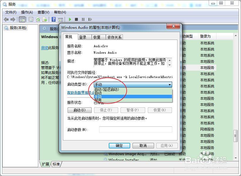Image resolution: width=241 pixels, height=176 pixels.
Task: Switch to the 恢复 tab
Action: click(x=99, y=37)
